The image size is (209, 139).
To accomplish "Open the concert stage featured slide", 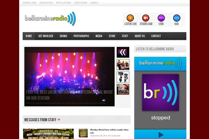I will (69, 76).
